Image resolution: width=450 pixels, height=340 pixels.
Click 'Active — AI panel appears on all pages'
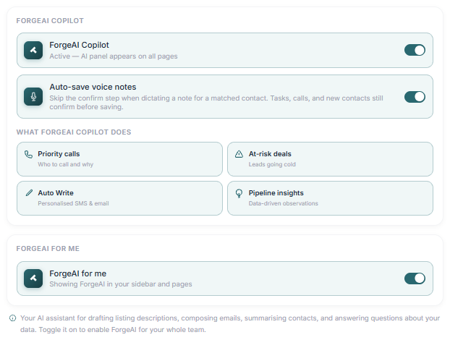(114, 56)
